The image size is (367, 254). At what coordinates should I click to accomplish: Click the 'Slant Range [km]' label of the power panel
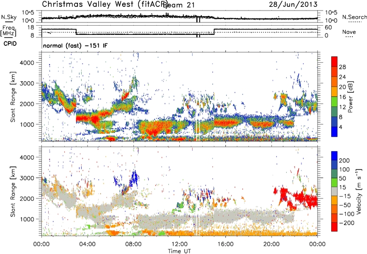point(13,97)
